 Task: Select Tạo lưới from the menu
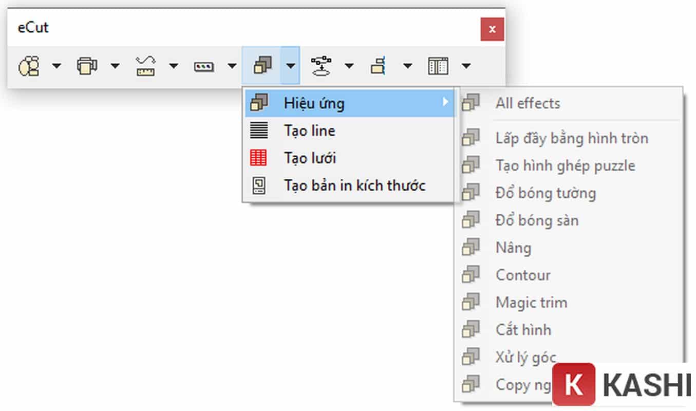click(309, 158)
